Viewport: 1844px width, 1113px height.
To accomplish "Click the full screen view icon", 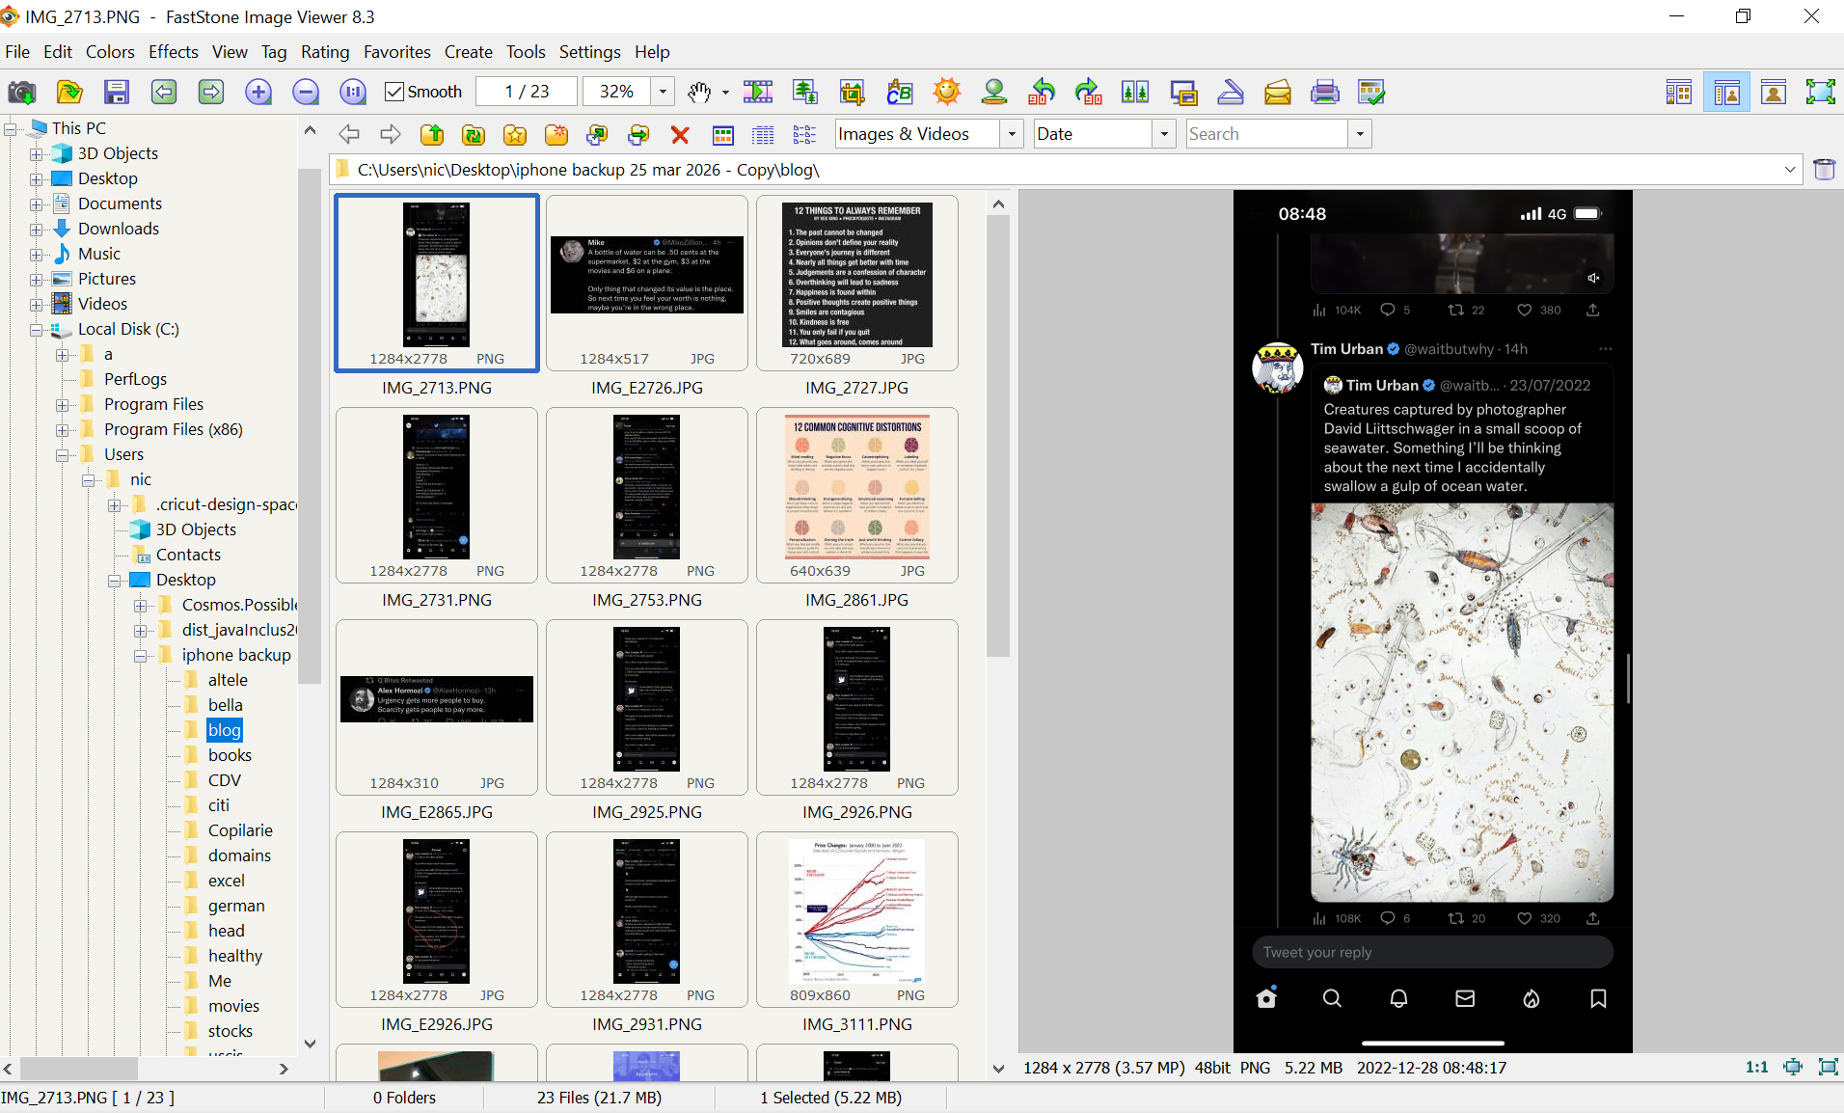I will [x=1821, y=92].
